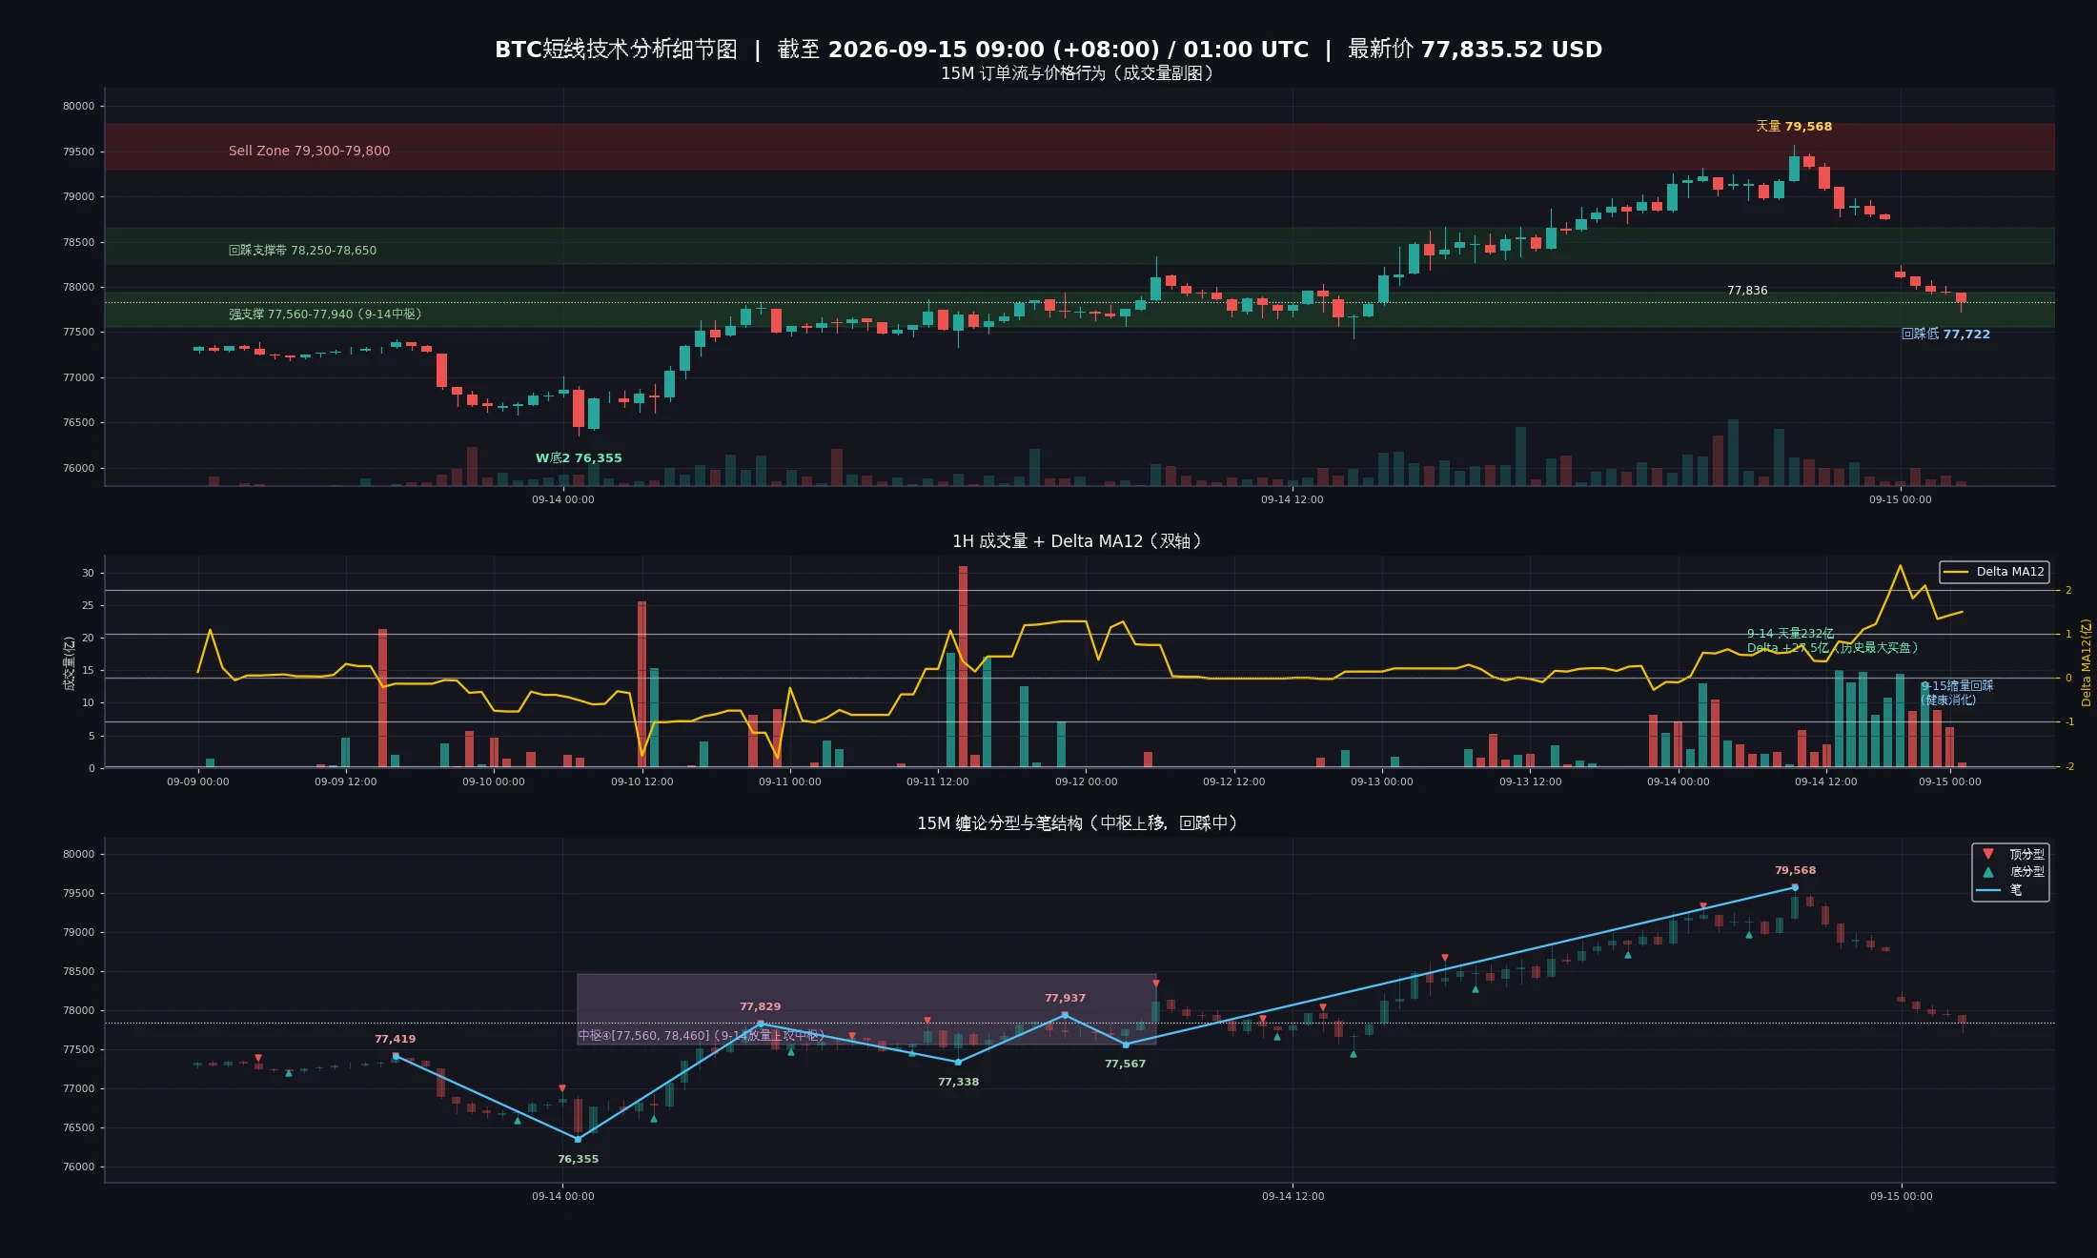The image size is (2097, 1258).
Task: Click the 76,355 label in the 缠论 chart
Action: [579, 1160]
